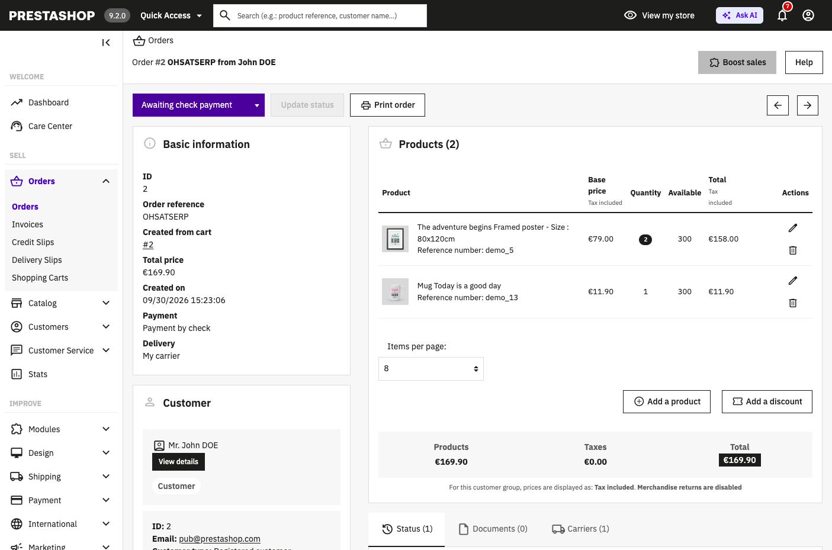This screenshot has width=832, height=550.
Task: Click framed poster product thumbnail
Action: point(395,239)
